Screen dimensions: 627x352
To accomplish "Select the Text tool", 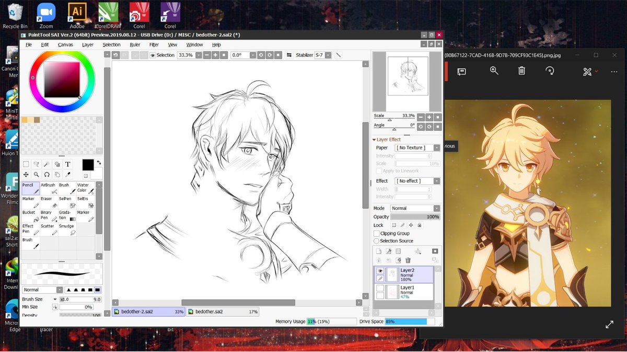I will [x=67, y=164].
